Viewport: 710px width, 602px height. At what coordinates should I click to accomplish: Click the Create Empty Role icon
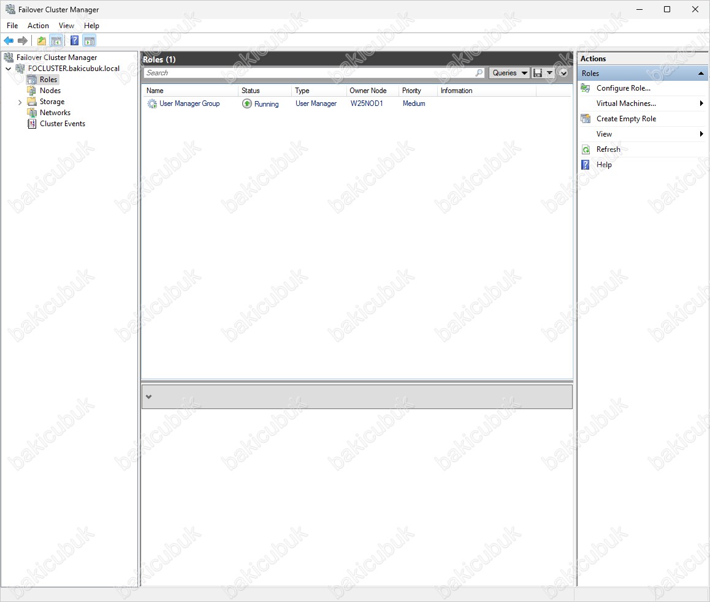click(x=586, y=118)
